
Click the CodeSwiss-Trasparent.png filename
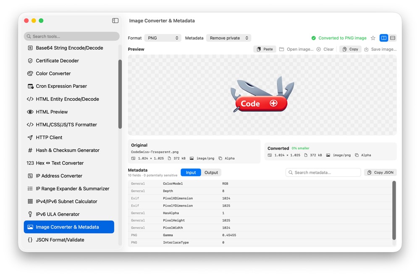click(x=155, y=152)
